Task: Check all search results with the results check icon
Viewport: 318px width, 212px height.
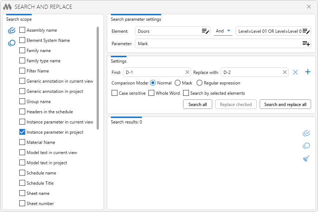Action: click(306, 133)
